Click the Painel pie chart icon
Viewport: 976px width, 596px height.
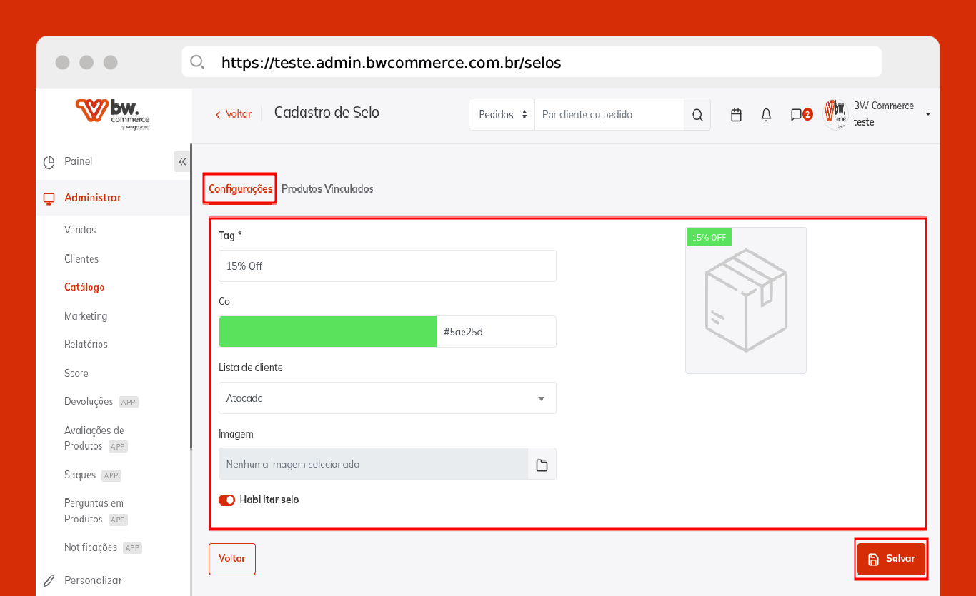coord(49,162)
